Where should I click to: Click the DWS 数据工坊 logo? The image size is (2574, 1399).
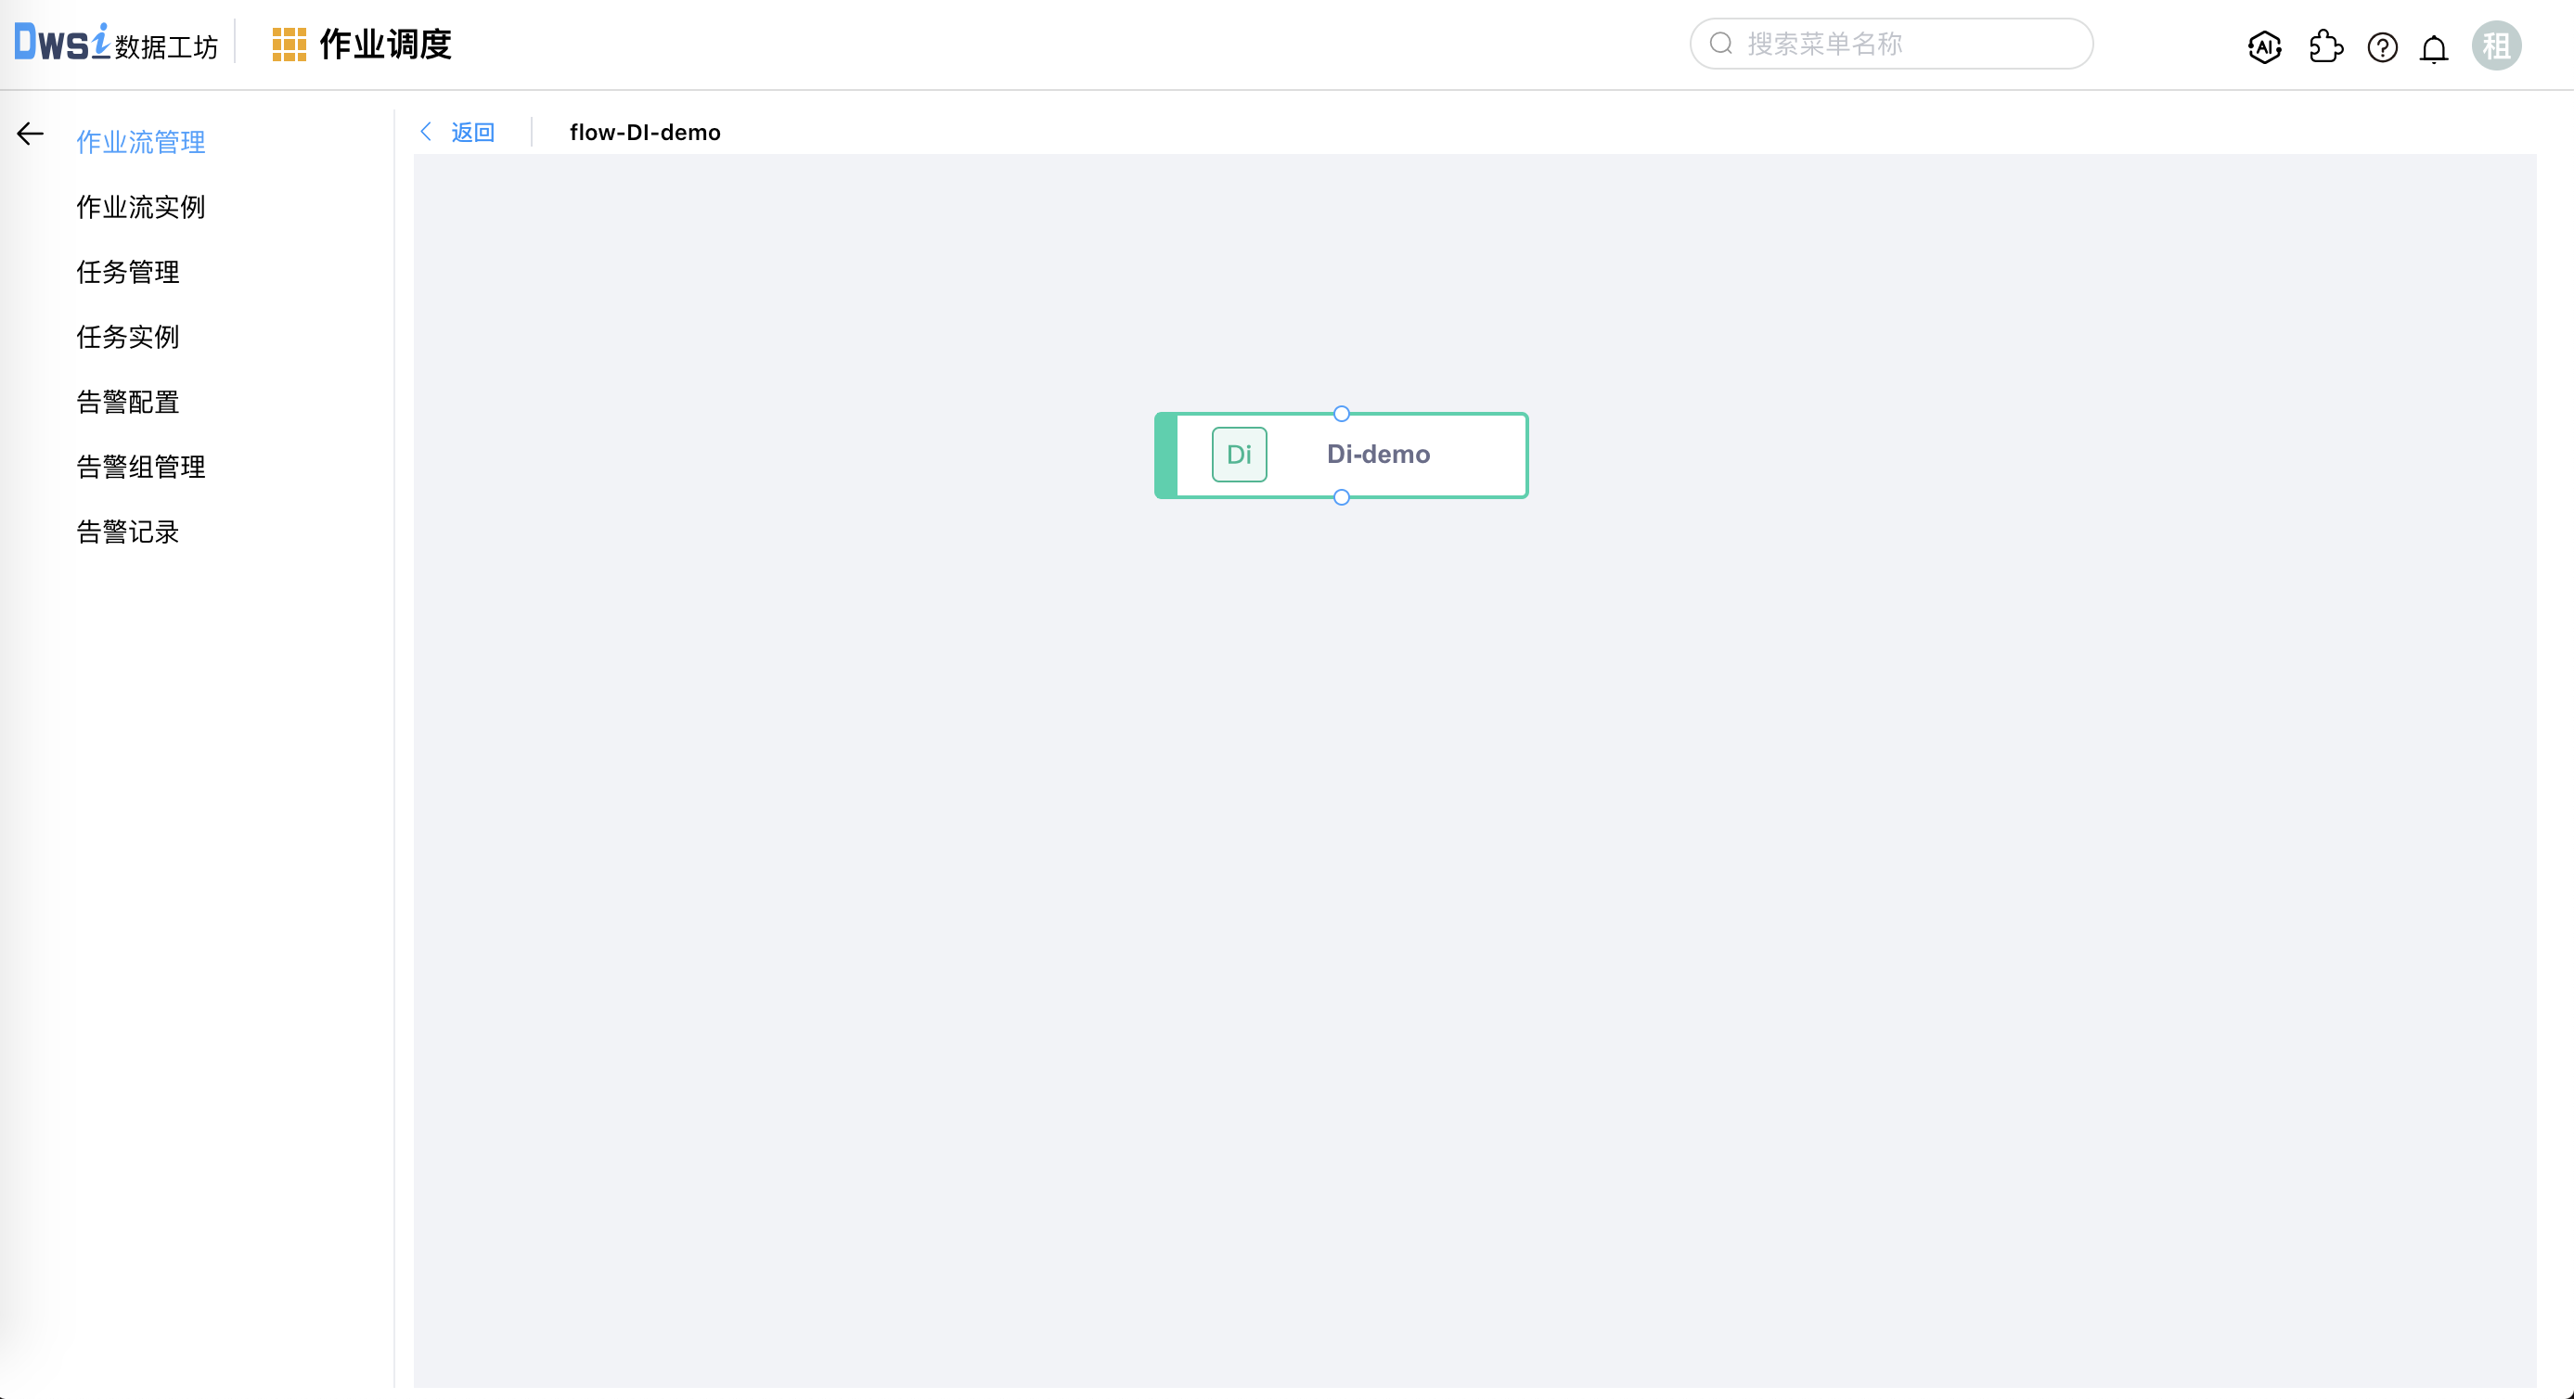tap(116, 44)
